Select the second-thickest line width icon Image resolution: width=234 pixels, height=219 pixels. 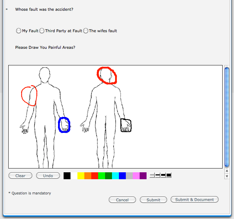[163, 175]
